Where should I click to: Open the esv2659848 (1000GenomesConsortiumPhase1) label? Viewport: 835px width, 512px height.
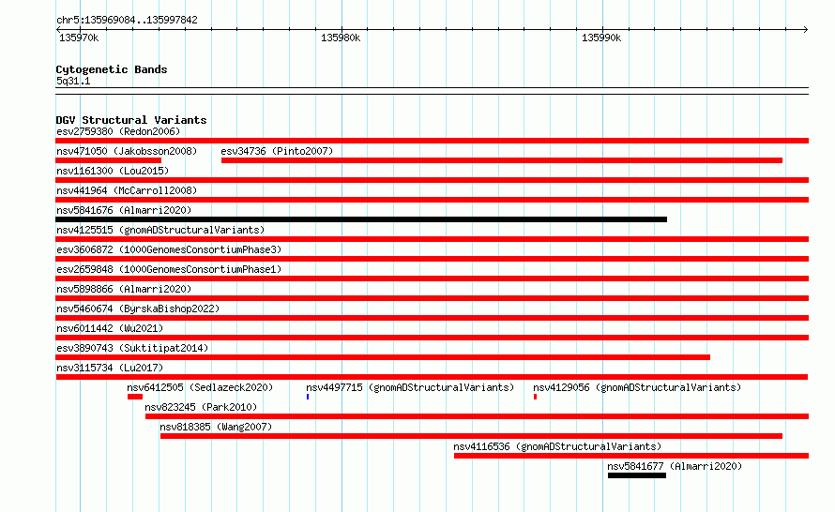[169, 269]
